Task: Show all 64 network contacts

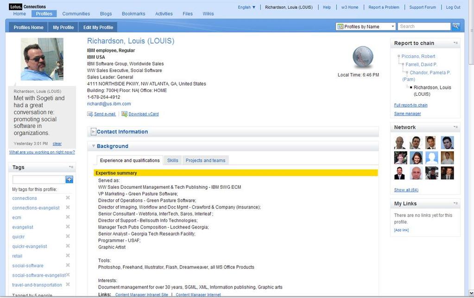Action: point(406,190)
